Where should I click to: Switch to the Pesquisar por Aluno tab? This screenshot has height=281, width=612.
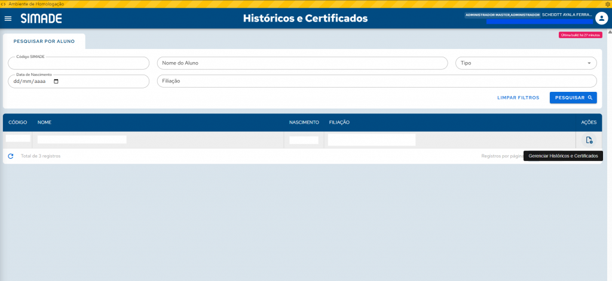(44, 41)
